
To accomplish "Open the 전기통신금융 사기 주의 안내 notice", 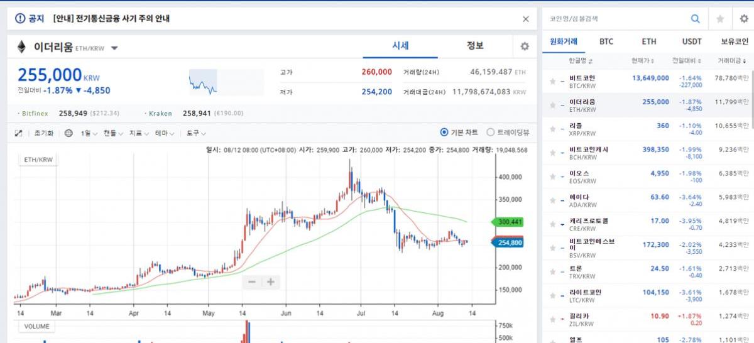I will 111,19.
